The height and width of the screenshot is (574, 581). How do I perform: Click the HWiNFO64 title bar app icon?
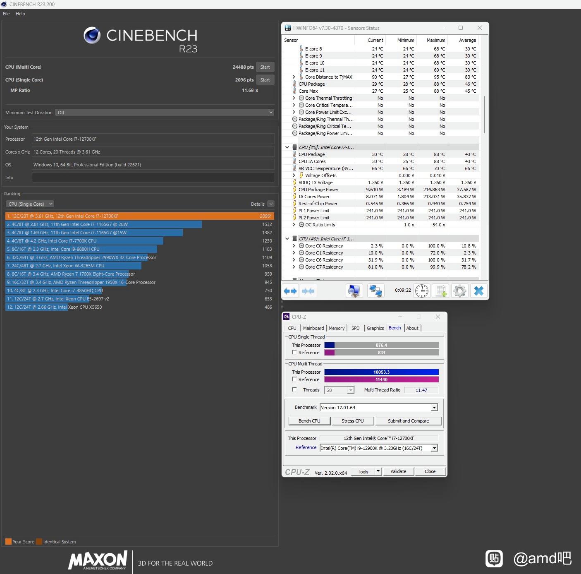point(287,28)
